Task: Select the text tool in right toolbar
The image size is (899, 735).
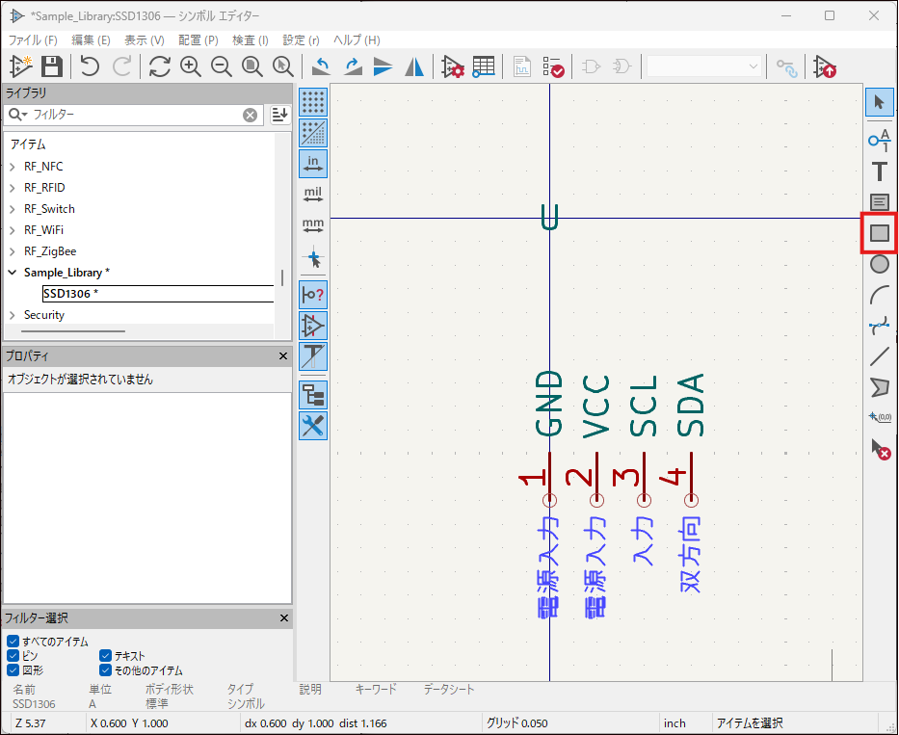Action: click(879, 172)
